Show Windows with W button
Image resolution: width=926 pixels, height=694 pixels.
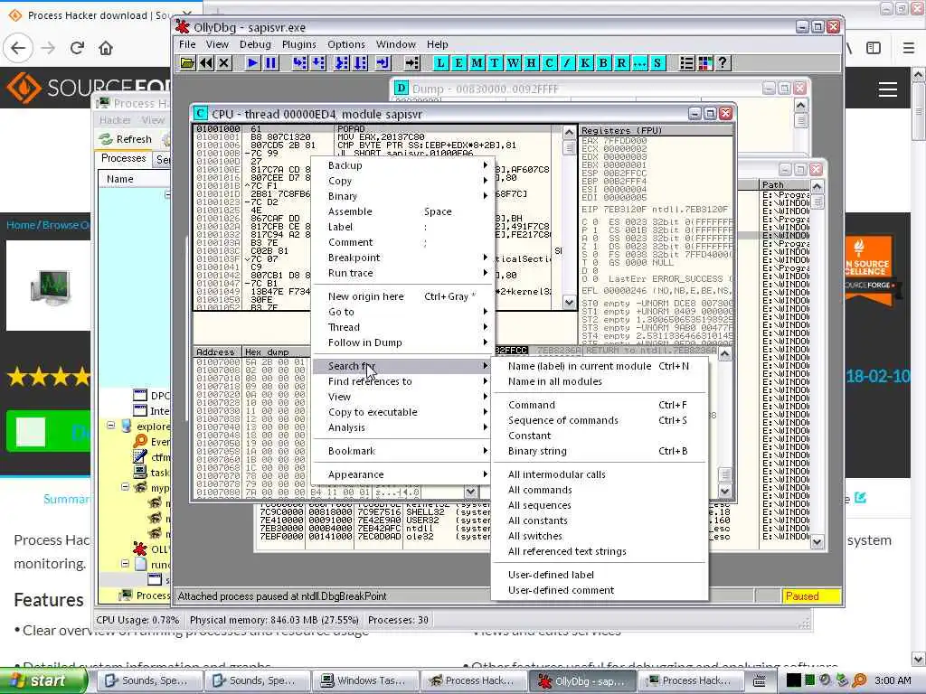[x=514, y=63]
